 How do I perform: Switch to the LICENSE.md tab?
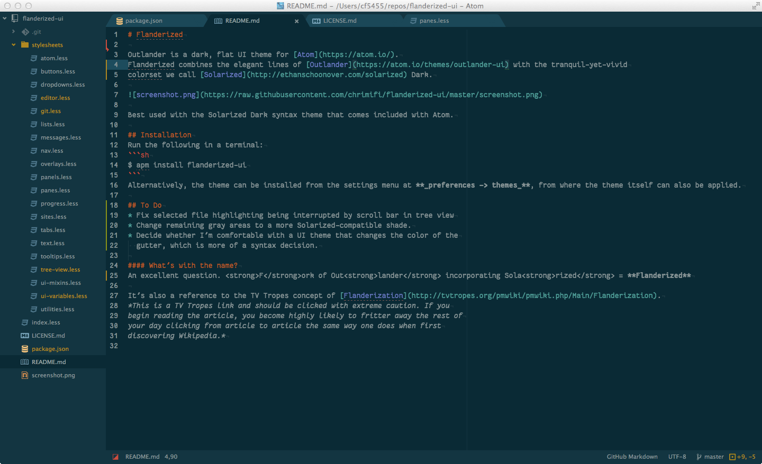point(353,21)
